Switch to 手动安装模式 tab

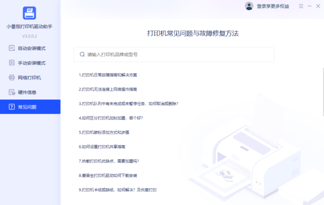coord(30,63)
